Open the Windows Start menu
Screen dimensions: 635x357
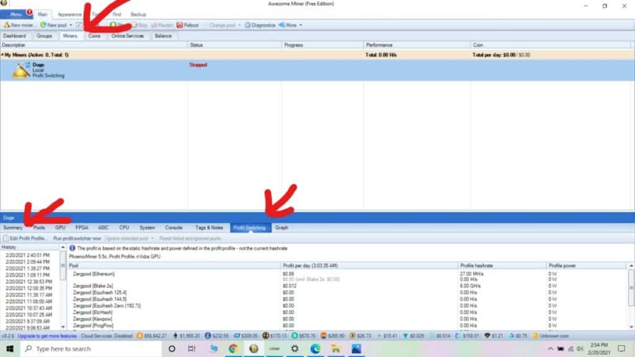click(x=10, y=348)
